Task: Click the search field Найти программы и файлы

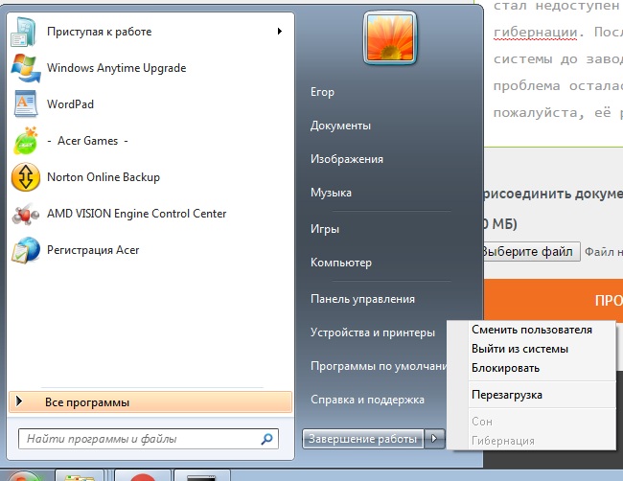Action: 149,439
